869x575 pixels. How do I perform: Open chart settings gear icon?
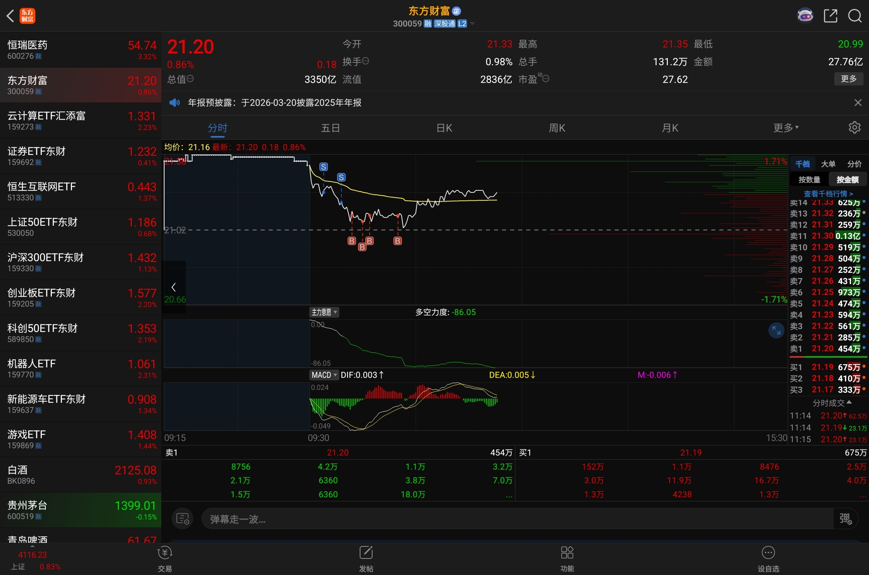point(855,128)
